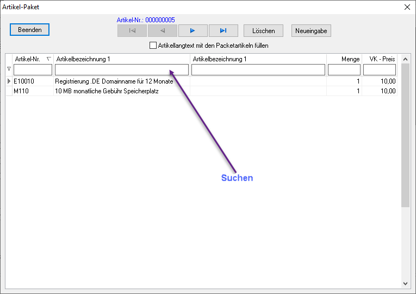Click the vertical scrollbar thumb
This screenshot has width=416, height=294.
point(405,135)
